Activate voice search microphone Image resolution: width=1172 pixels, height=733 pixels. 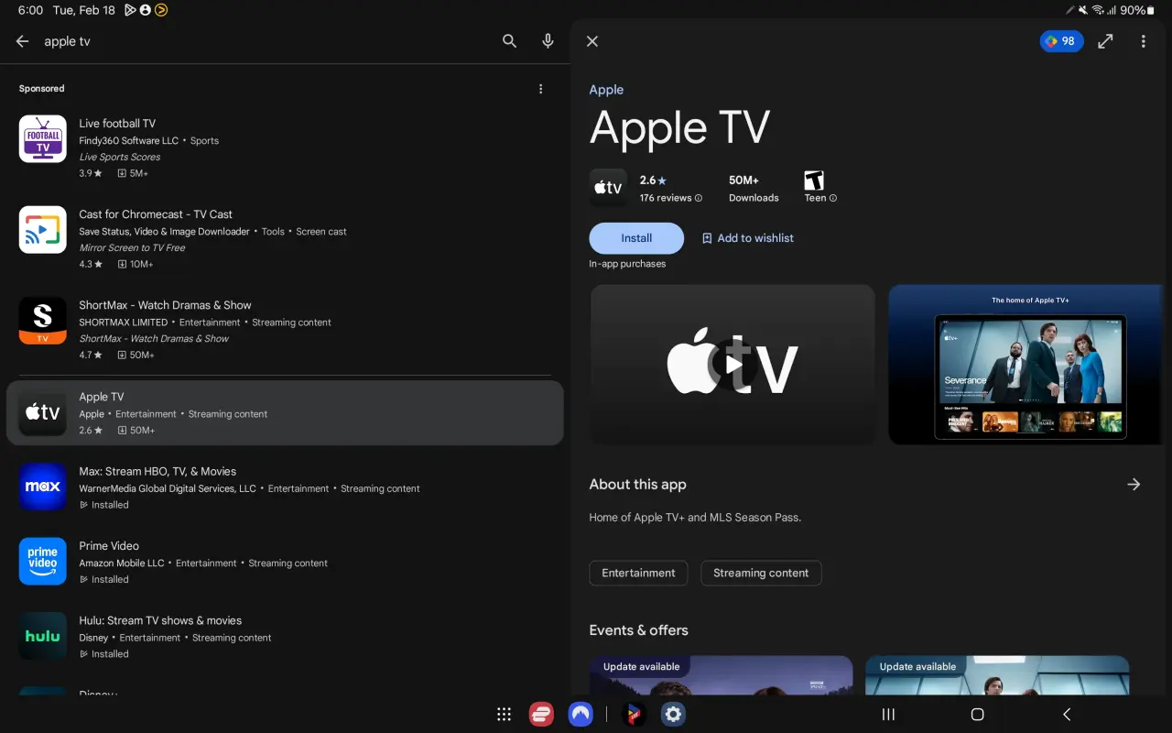pyautogui.click(x=548, y=41)
